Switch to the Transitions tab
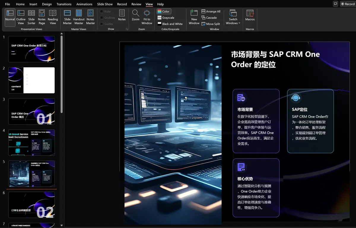The height and width of the screenshot is (228, 356). point(64,4)
